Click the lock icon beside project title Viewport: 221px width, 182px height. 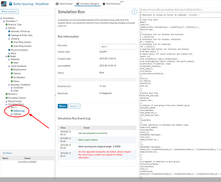tap(11, 4)
